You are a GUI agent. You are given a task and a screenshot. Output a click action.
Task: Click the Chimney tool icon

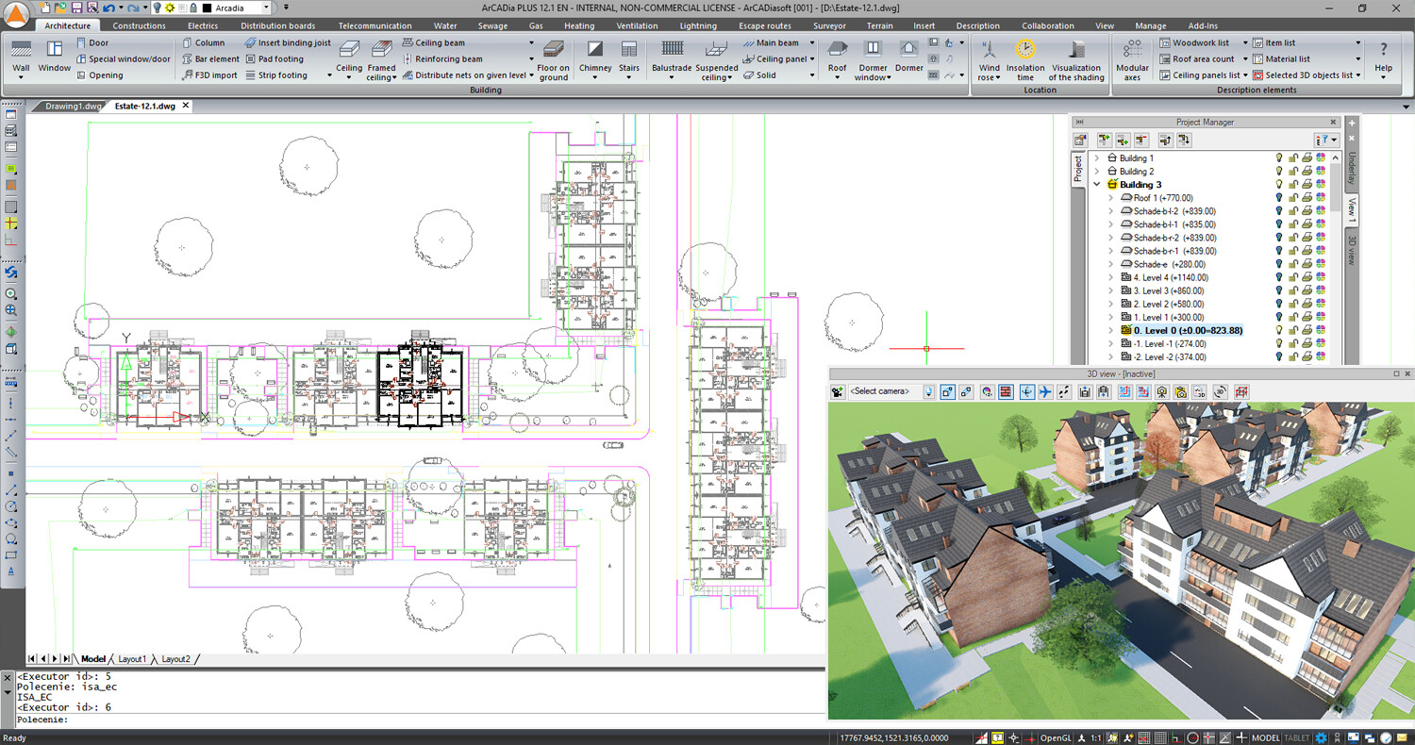tap(595, 55)
